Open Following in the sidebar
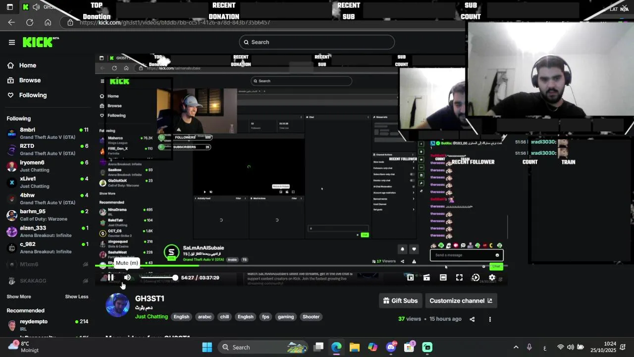 click(x=27, y=95)
